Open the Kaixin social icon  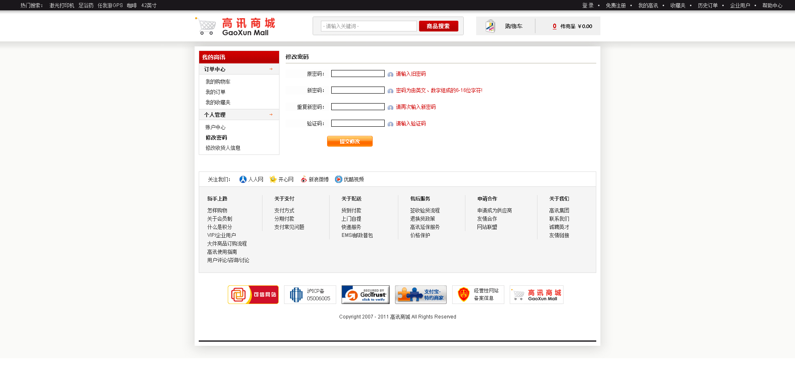coord(273,179)
